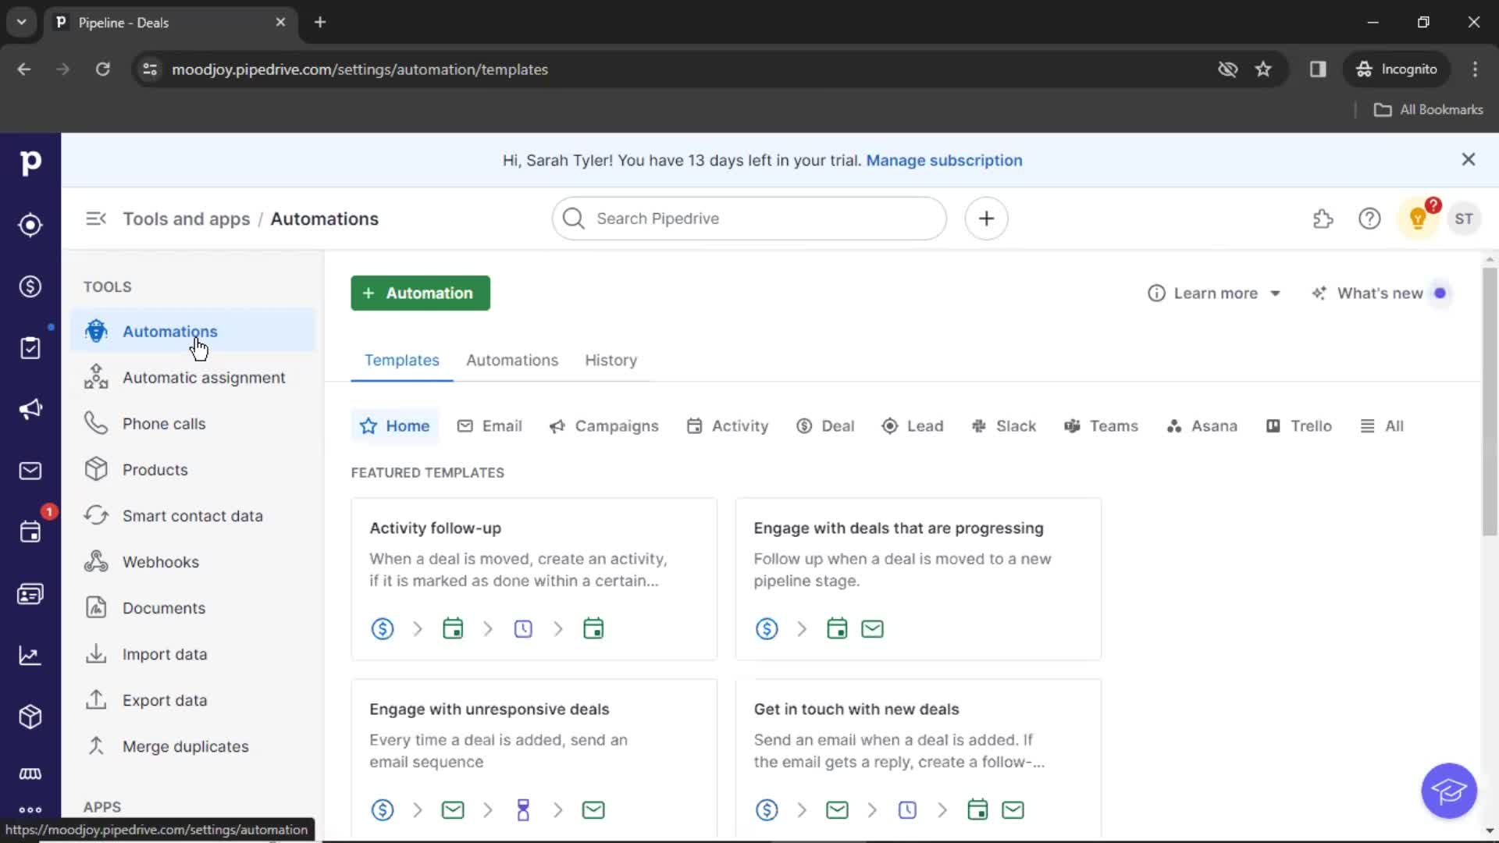Image resolution: width=1499 pixels, height=843 pixels.
Task: Open the academy graduation cap chat button
Action: [x=1449, y=791]
